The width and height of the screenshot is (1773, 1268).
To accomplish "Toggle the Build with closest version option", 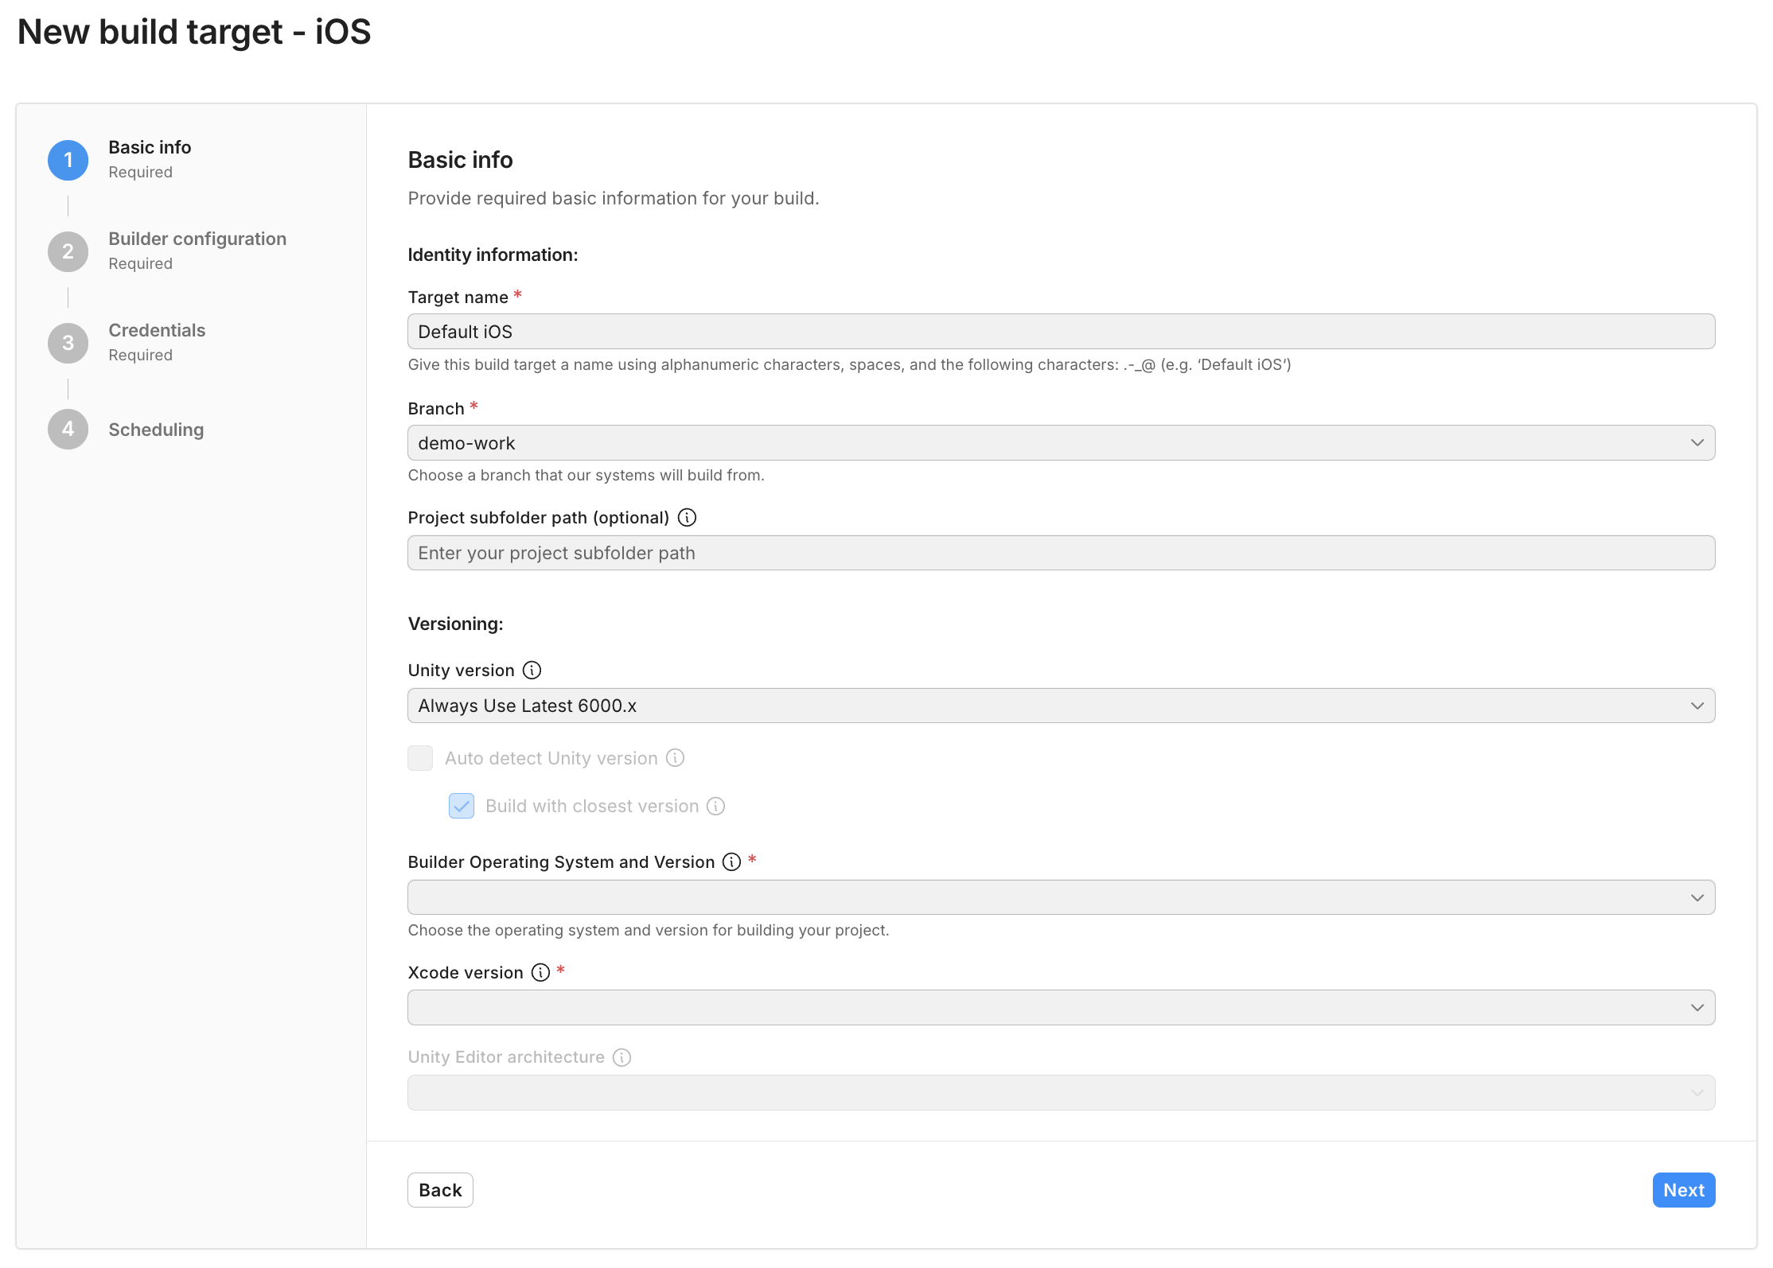I will (462, 806).
